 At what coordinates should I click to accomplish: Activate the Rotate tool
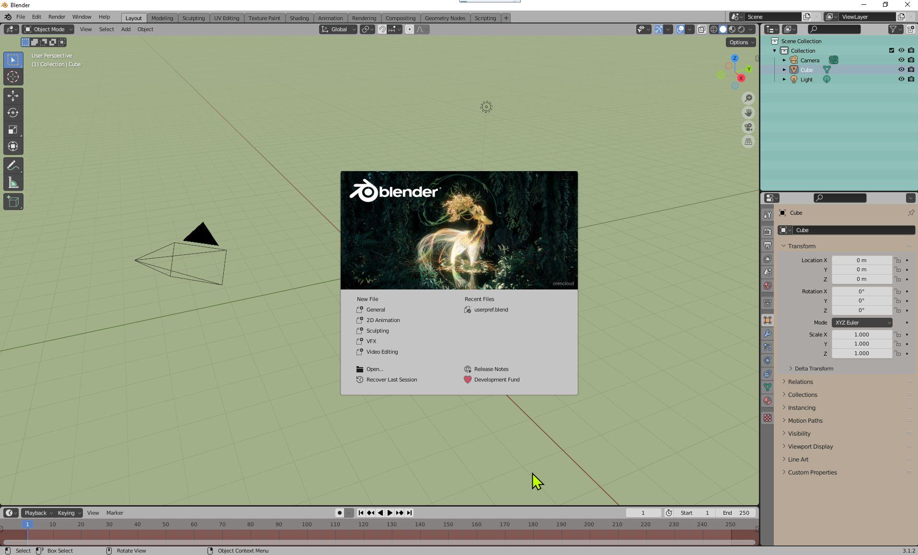[x=13, y=113]
